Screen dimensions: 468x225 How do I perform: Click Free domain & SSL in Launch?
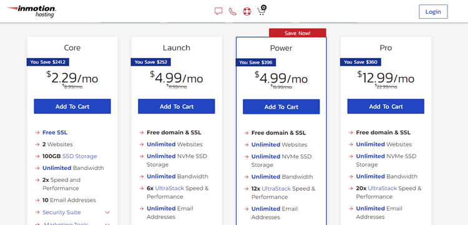(174, 132)
